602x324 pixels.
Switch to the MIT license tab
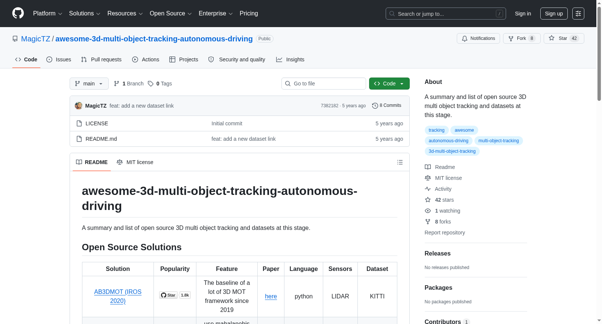[x=135, y=162]
